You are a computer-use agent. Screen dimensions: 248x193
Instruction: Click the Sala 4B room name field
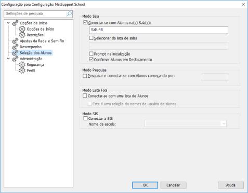(159, 30)
